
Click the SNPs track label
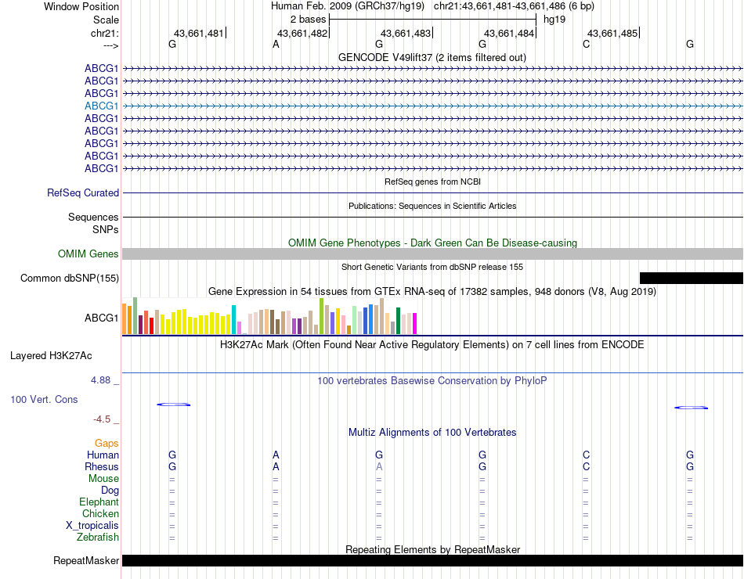point(106,229)
